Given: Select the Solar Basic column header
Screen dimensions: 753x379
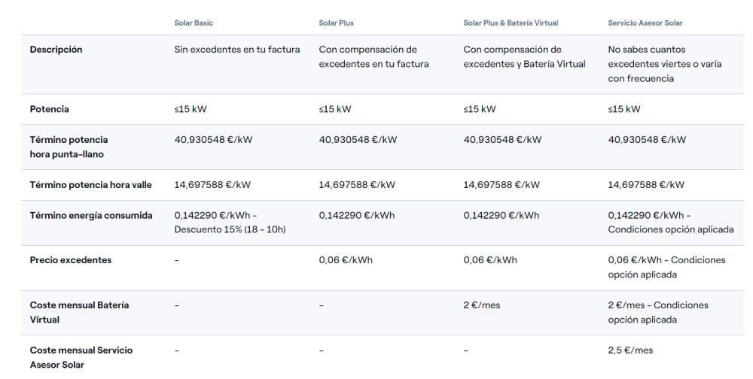Looking at the screenshot, I should 194,23.
